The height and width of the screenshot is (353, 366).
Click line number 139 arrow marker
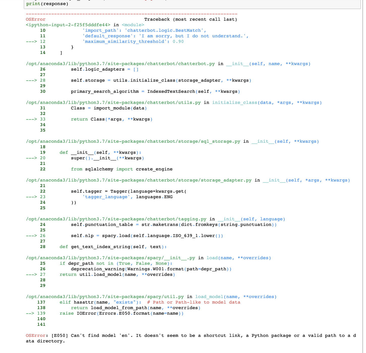[36, 313]
